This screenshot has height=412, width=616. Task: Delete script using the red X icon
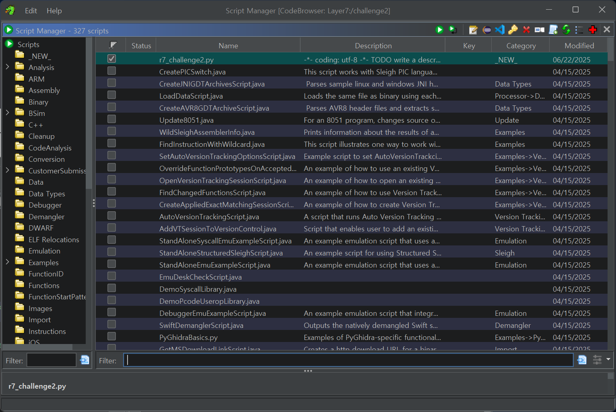(526, 30)
